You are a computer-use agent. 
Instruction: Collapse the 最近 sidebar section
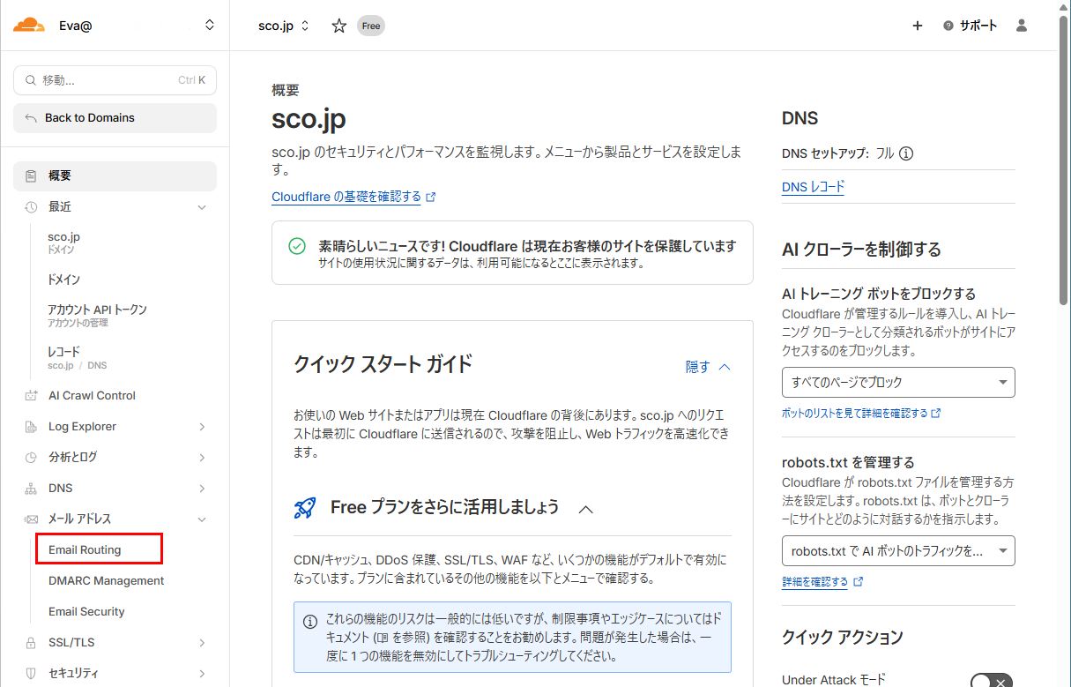point(202,206)
